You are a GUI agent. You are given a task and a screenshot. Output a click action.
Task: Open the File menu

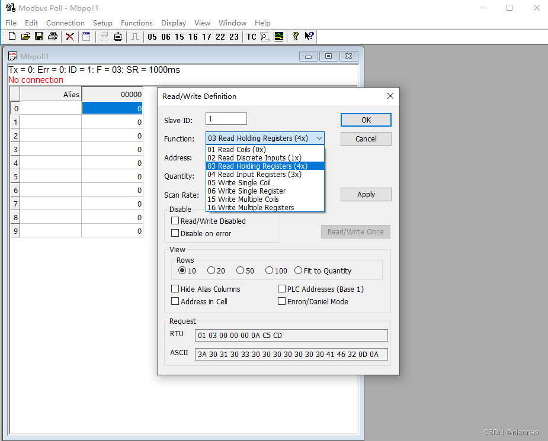tap(11, 22)
